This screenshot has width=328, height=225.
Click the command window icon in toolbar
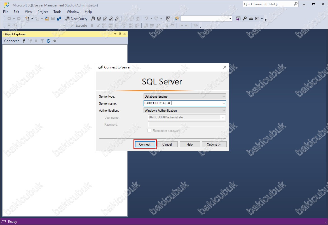(x=257, y=19)
